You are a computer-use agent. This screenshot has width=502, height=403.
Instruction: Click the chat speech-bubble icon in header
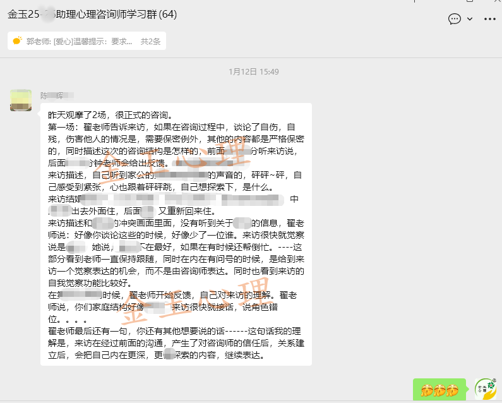coord(455,19)
